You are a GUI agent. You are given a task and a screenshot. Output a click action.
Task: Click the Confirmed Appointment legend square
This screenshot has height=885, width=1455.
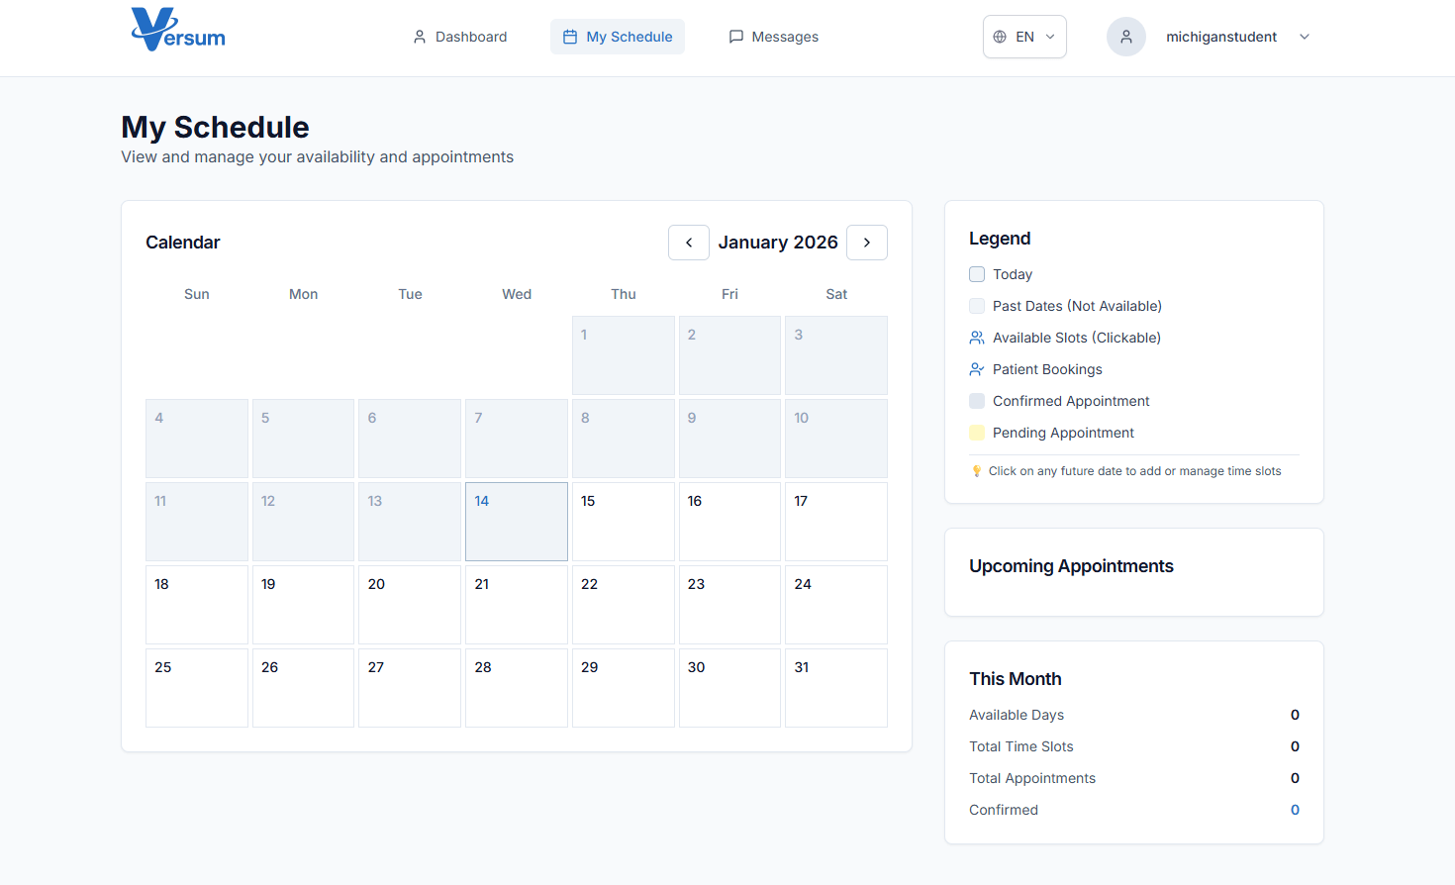click(x=977, y=401)
